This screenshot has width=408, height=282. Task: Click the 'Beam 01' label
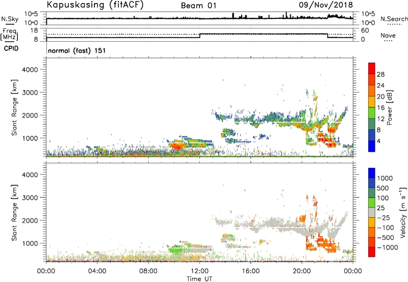click(199, 6)
